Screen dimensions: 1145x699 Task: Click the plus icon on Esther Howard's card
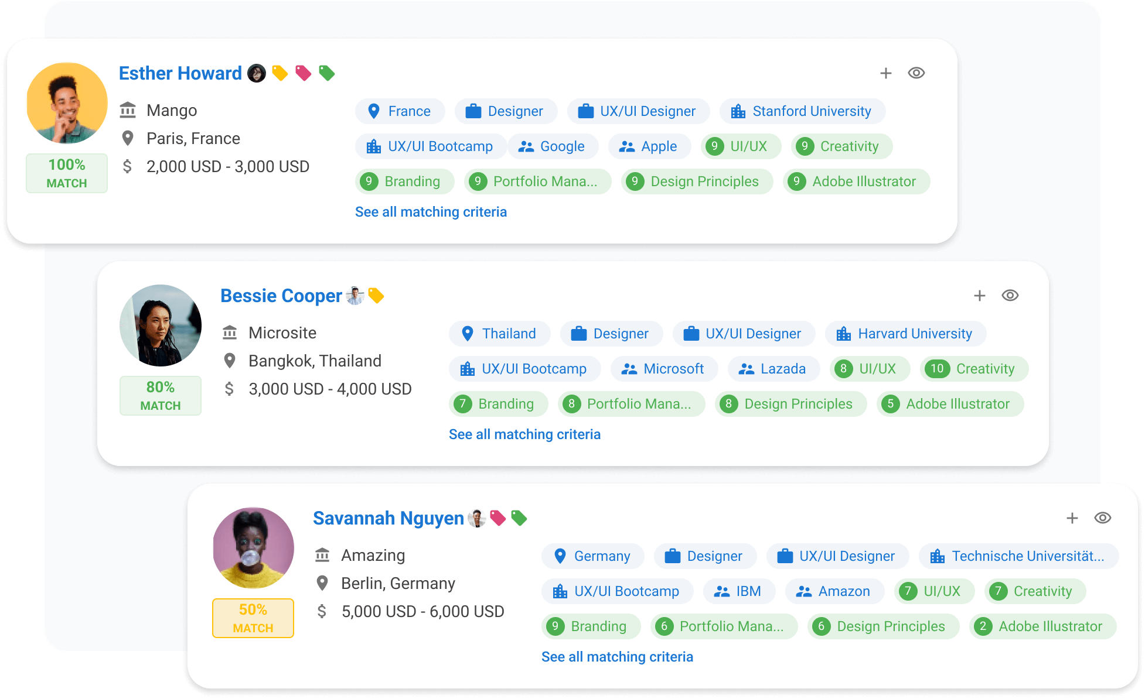tap(885, 73)
